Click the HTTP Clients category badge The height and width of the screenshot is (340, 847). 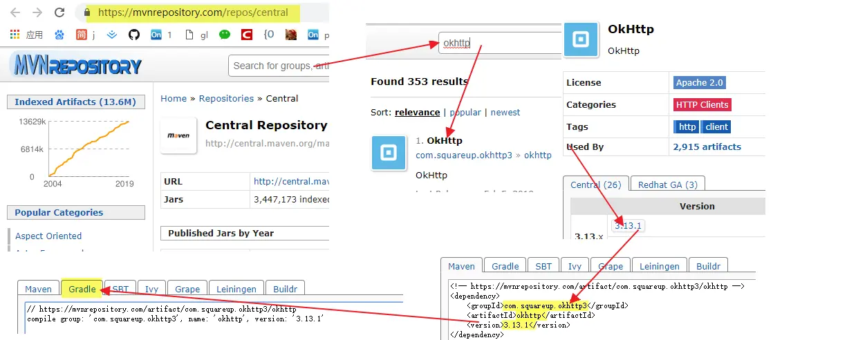pos(702,104)
